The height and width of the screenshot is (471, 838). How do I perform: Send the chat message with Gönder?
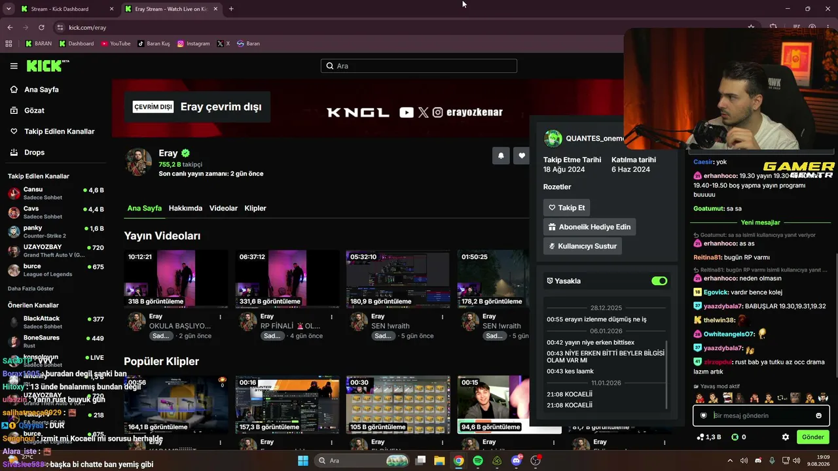tap(812, 437)
